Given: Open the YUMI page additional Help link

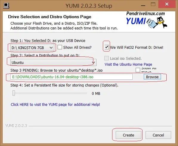Looking at the screenshot, I should coord(55,104).
